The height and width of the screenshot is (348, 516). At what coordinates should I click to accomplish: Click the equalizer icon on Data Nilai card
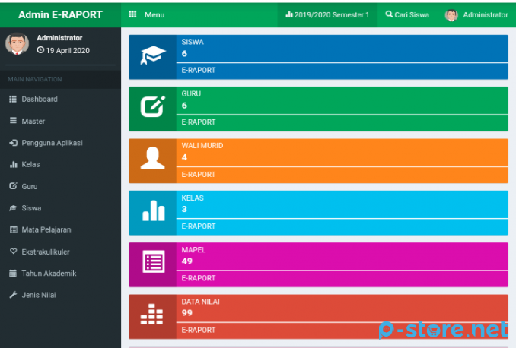(152, 315)
